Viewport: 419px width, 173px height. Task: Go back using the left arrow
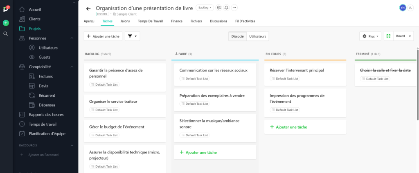[88, 9]
